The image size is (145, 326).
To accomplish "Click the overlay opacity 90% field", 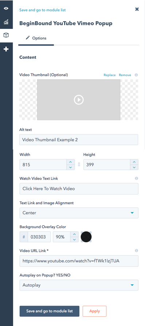I will tap(62, 237).
